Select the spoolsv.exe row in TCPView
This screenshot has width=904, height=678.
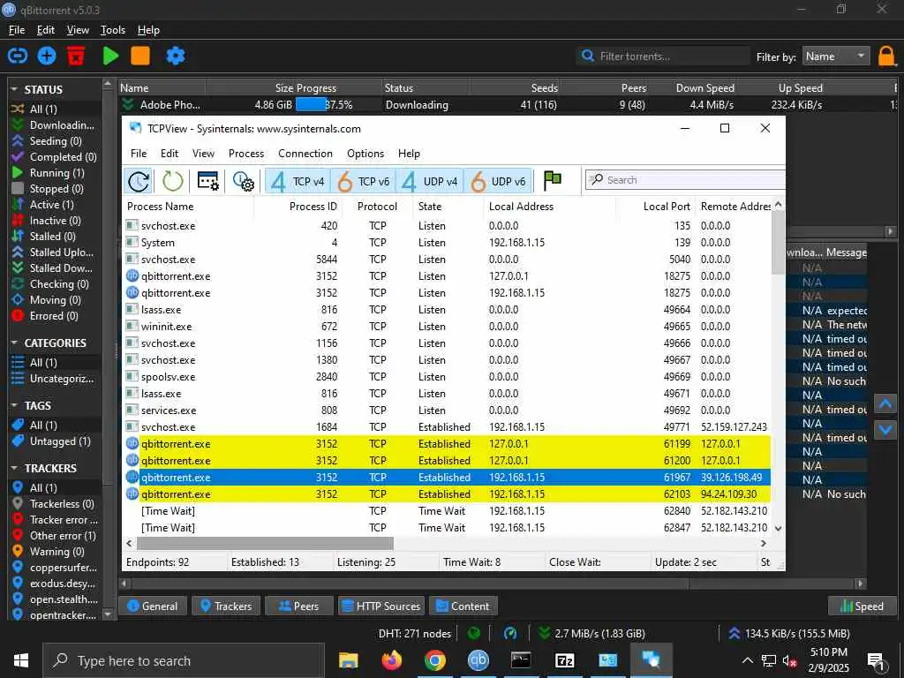(x=446, y=376)
